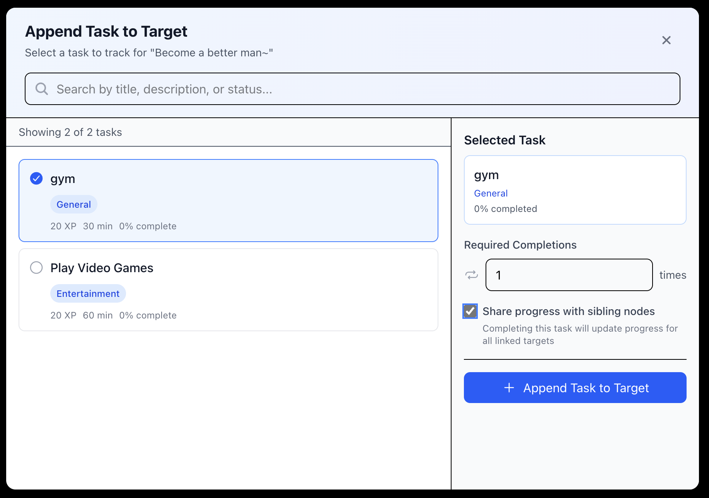Click the magnifier search icon

(x=42, y=89)
